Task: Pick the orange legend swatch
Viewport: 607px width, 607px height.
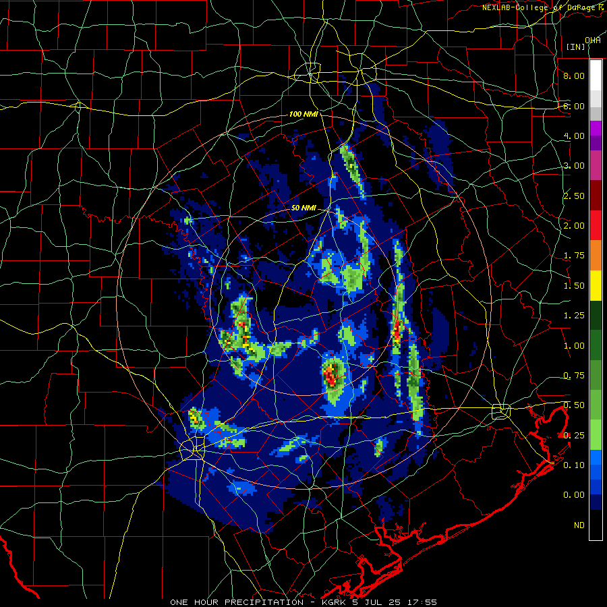Action: pyautogui.click(x=596, y=256)
